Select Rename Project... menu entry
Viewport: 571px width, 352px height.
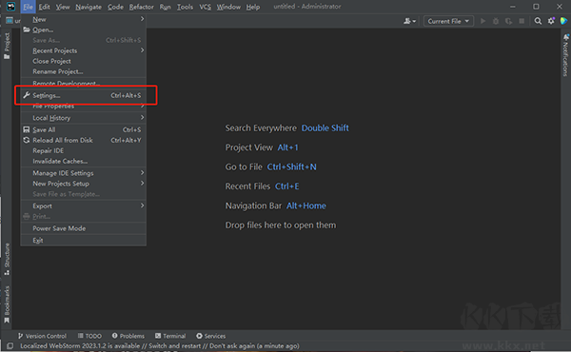[x=84, y=71]
